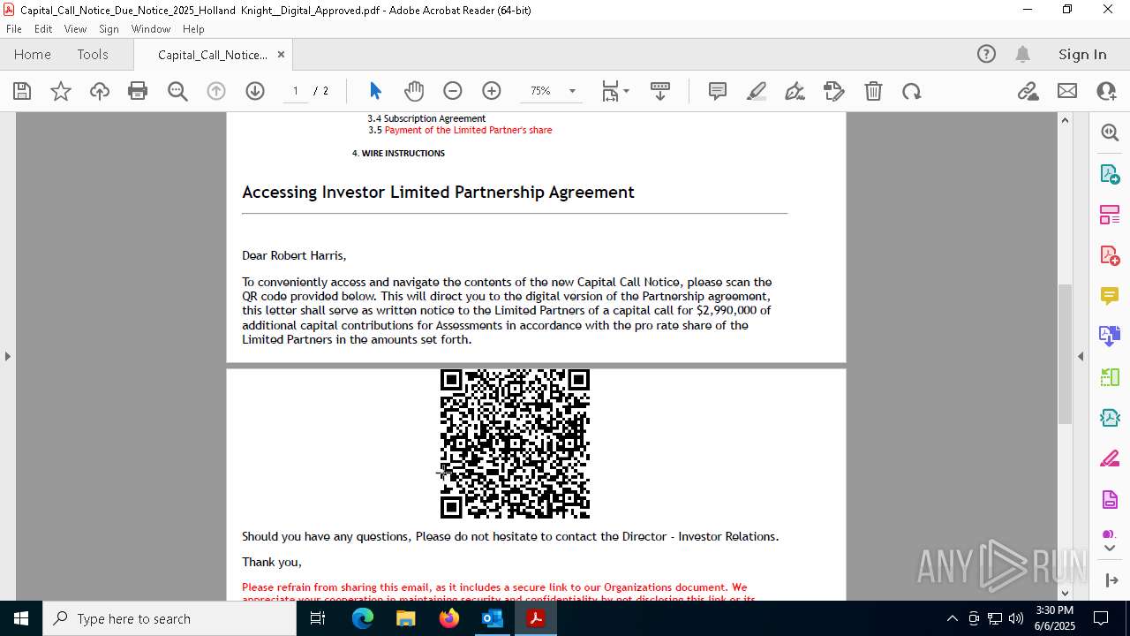1130x636 pixels.
Task: Go to next page arrow
Action: point(255,91)
